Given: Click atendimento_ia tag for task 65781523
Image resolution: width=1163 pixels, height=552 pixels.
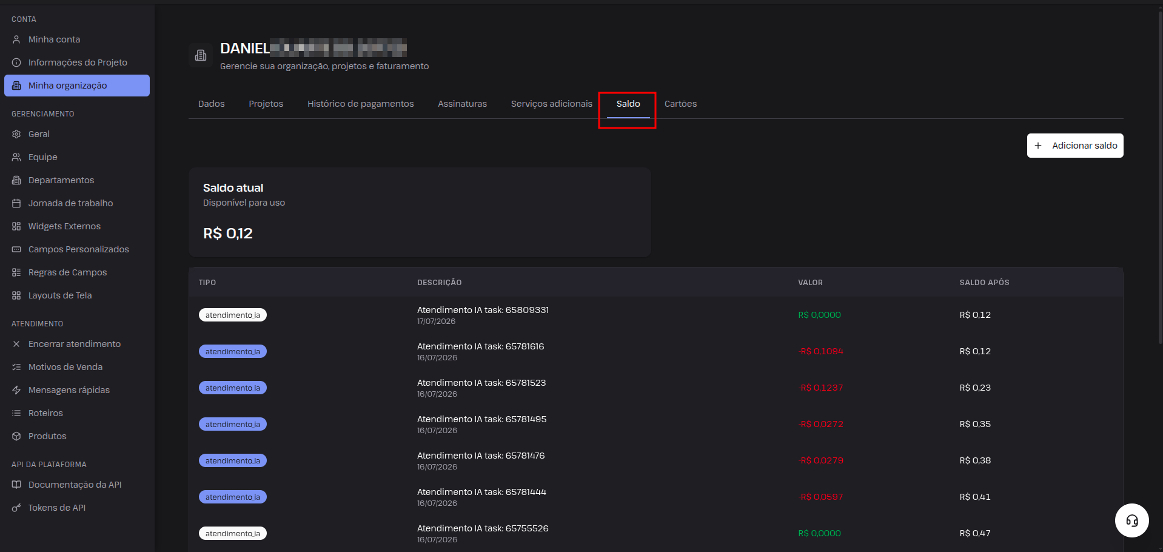Looking at the screenshot, I should click(233, 388).
